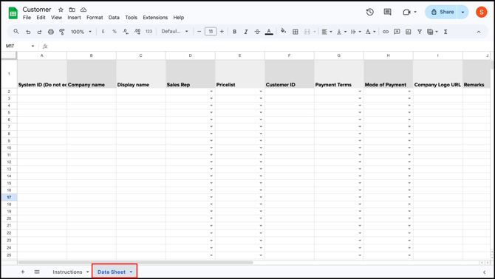Open the fill color picker
495x279 pixels.
click(284, 31)
